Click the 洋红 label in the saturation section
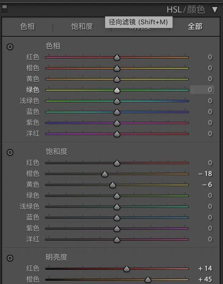 pyautogui.click(x=33, y=239)
